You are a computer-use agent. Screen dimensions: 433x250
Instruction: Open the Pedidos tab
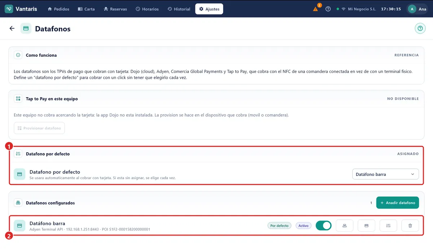pyautogui.click(x=58, y=9)
